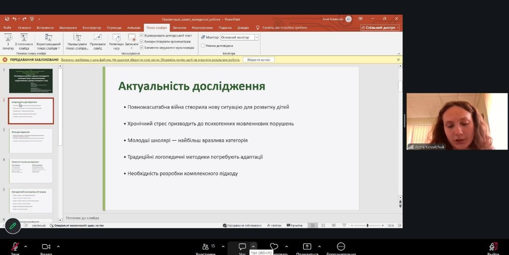This screenshot has height=255, width=509.
Task: Switch to the Animations ribbon tab
Action: click(x=134, y=28)
